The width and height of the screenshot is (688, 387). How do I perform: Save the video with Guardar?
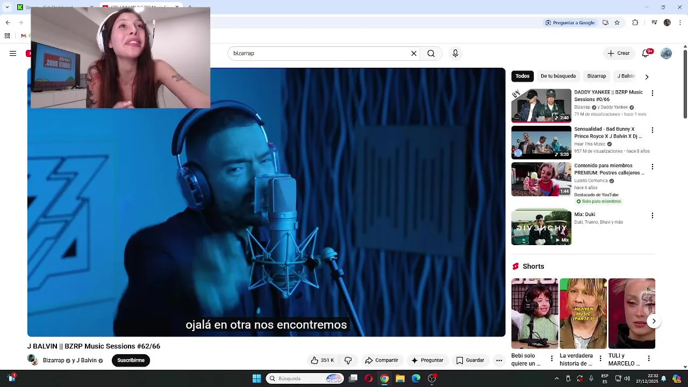click(x=470, y=360)
